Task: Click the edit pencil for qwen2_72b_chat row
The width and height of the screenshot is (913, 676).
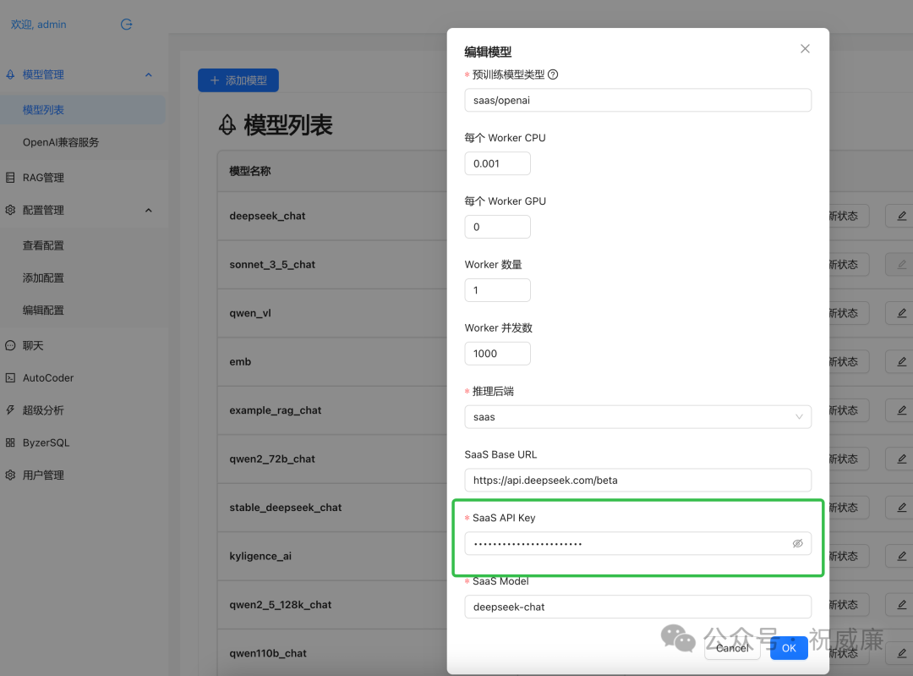Action: (901, 459)
